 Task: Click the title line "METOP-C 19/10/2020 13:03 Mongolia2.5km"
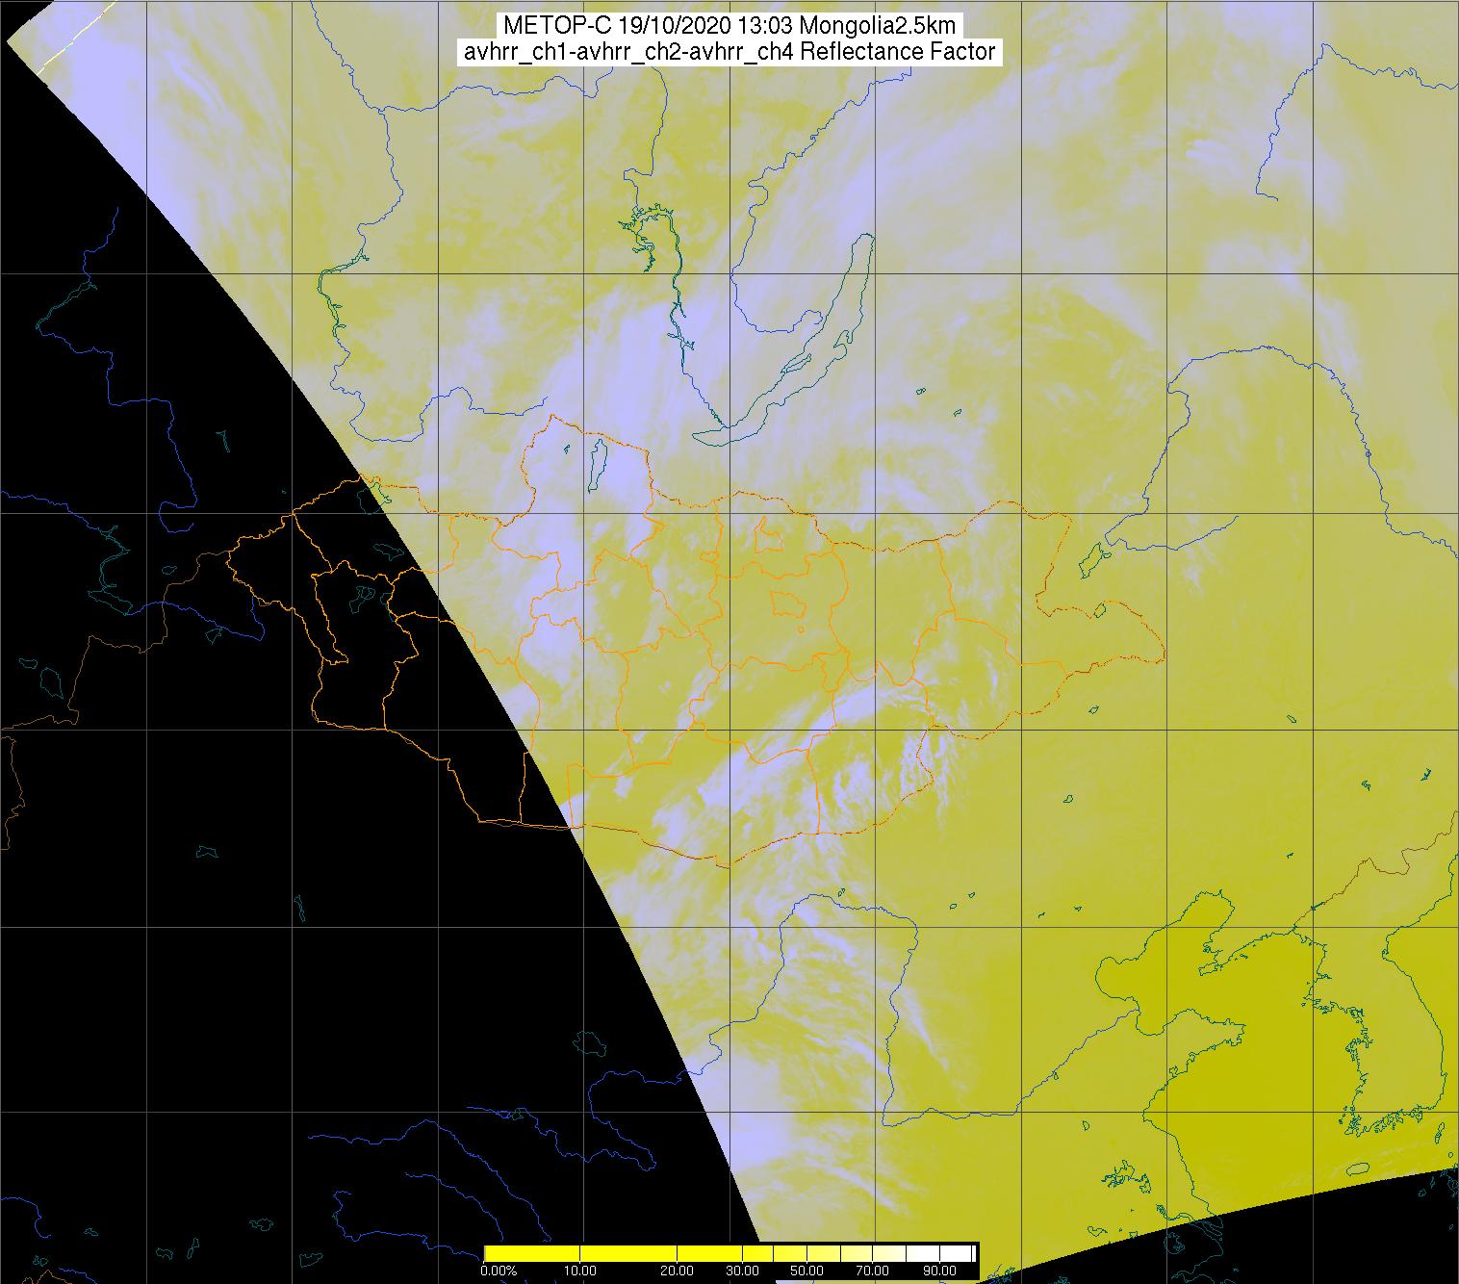[729, 25]
